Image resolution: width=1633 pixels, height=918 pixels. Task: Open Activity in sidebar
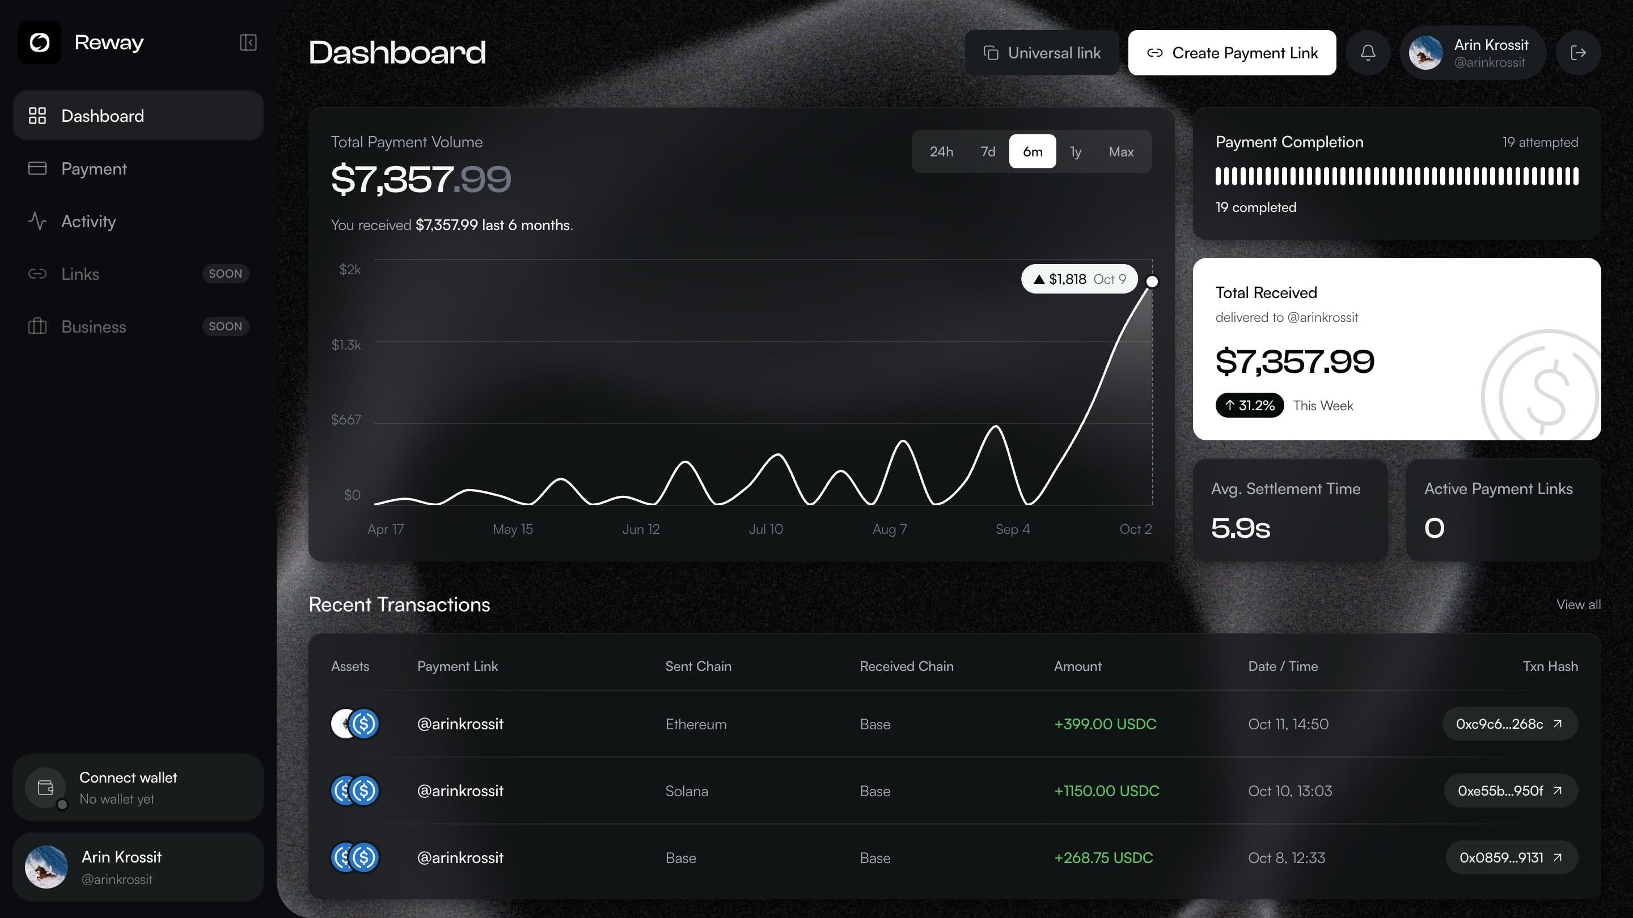tap(138, 221)
